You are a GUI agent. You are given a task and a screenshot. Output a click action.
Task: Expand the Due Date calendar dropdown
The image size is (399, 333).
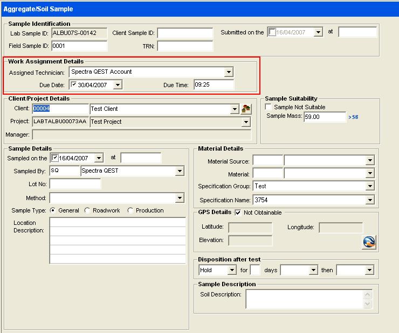(118, 85)
